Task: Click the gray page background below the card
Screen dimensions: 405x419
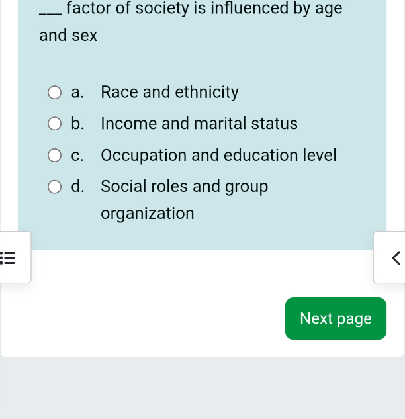Action: [202, 387]
